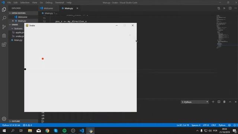
Task: Open the View menu
Action: point(35,3)
